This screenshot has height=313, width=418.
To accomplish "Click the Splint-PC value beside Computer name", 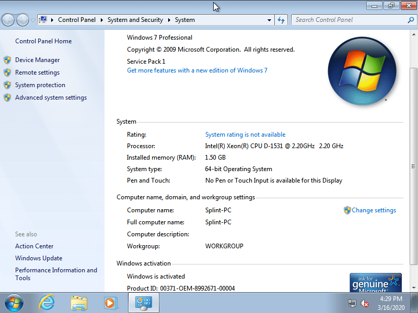I will pos(218,210).
